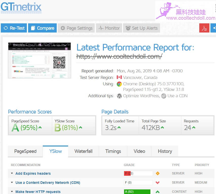Click the arrow beside 24 requests
This screenshot has width=216, height=194.
coord(194,127)
